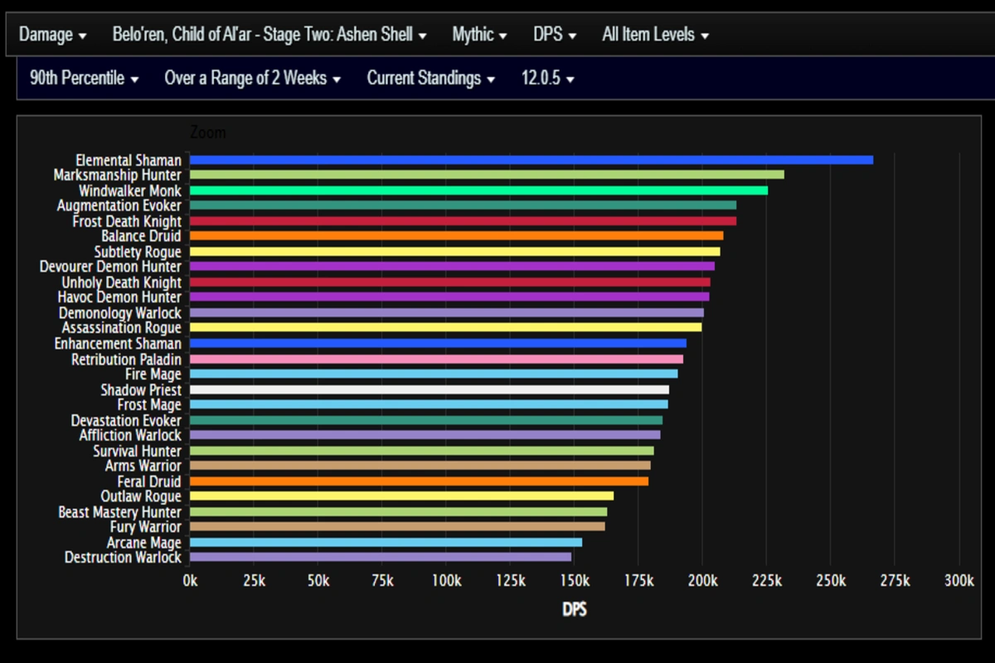Select the Elemental Shaman spec label
The height and width of the screenshot is (663, 995).
pos(129,160)
